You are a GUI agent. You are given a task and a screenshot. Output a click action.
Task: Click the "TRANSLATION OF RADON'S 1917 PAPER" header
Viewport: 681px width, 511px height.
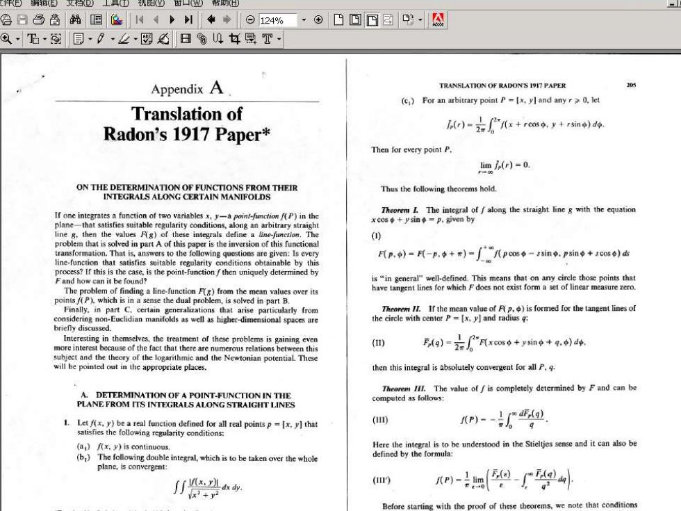[x=502, y=86]
